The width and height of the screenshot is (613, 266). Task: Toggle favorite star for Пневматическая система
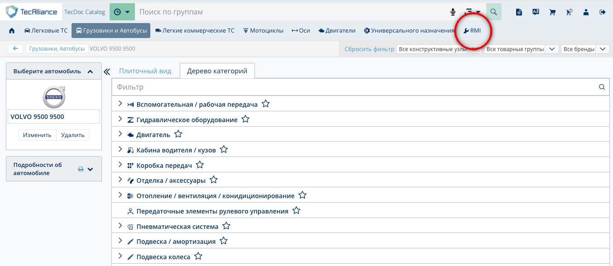coord(226,226)
